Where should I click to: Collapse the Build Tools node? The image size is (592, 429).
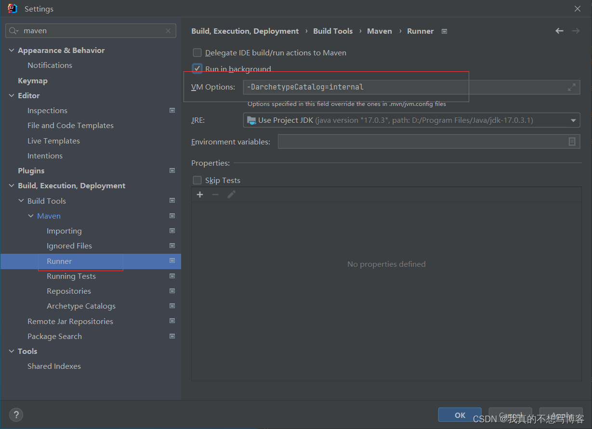pos(21,201)
